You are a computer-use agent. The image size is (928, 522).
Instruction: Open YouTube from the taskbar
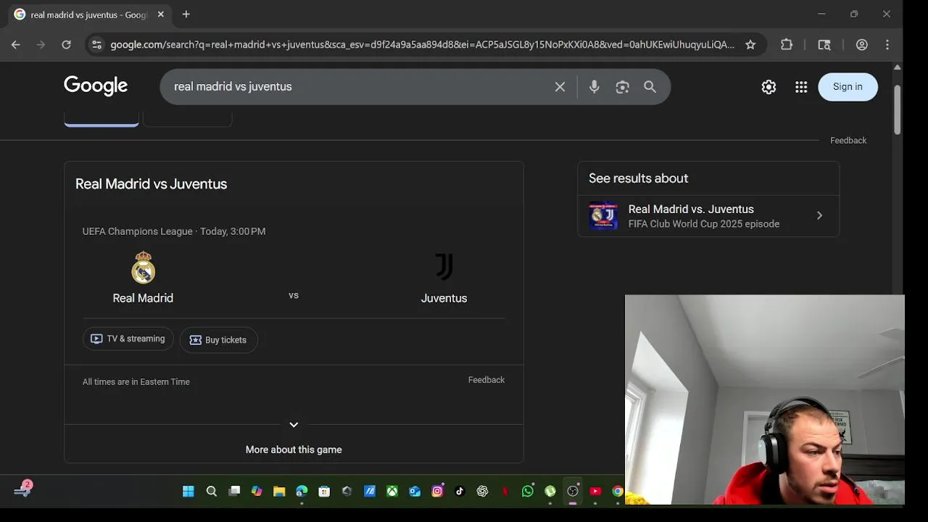coord(595,492)
